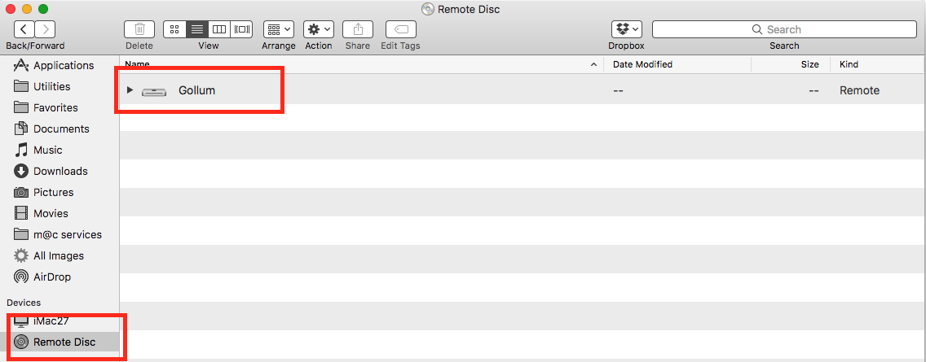This screenshot has height=362, width=926.
Task: Switch to icon view mode
Action: click(x=174, y=29)
